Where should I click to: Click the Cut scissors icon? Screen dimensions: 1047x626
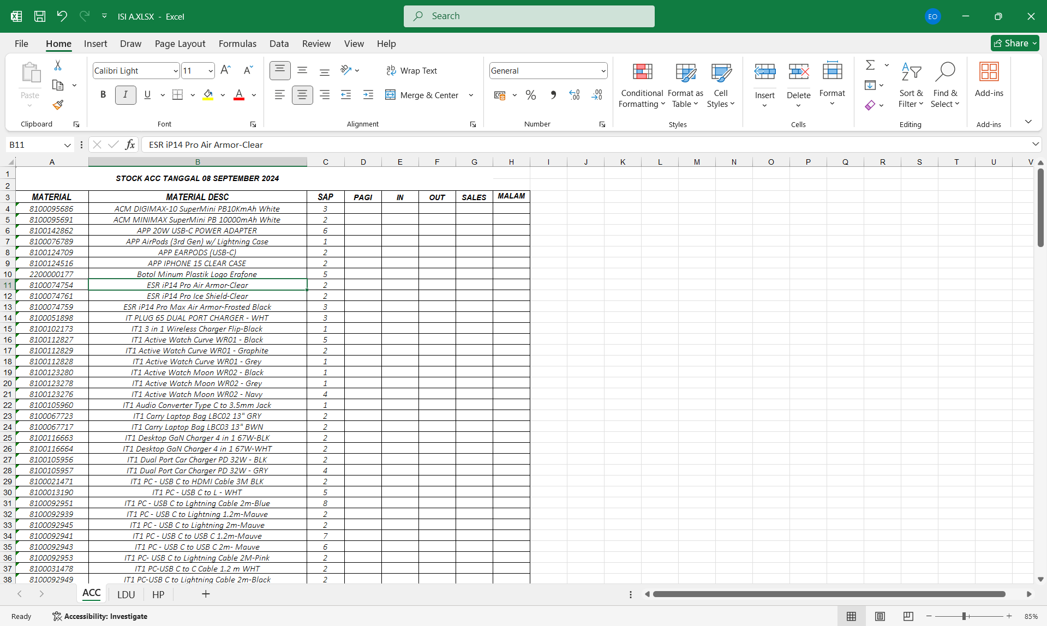pyautogui.click(x=58, y=65)
